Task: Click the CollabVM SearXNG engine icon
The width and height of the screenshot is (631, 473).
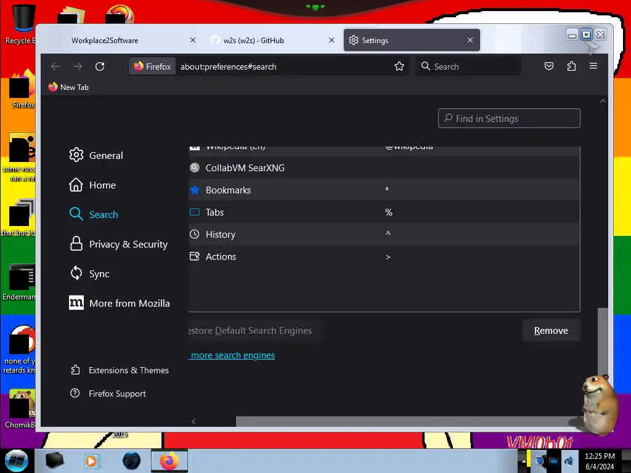Action: point(194,168)
